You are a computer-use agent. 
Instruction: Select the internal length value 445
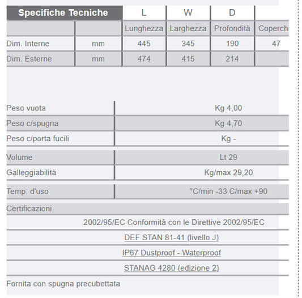point(144,44)
